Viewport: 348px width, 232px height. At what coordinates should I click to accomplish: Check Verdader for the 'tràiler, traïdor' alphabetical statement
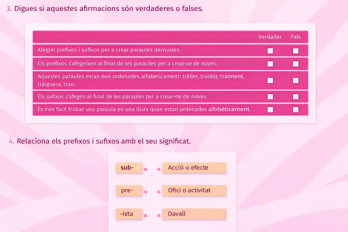tap(270, 80)
